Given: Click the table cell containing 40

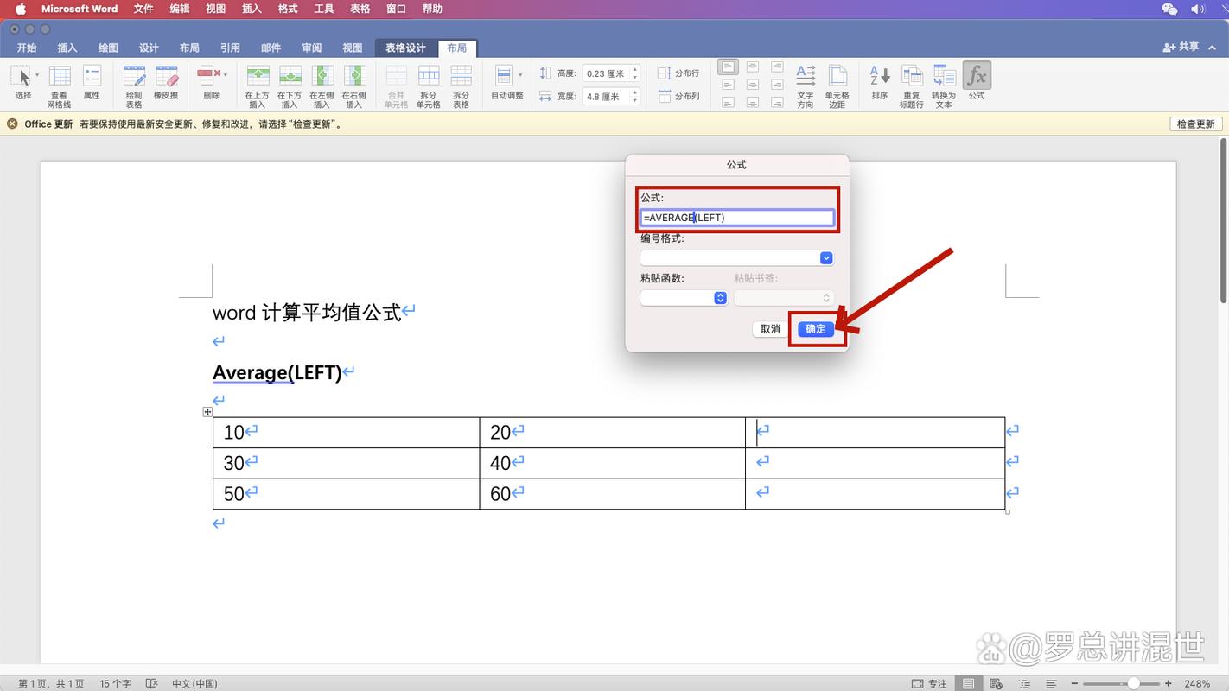Looking at the screenshot, I should coord(612,463).
